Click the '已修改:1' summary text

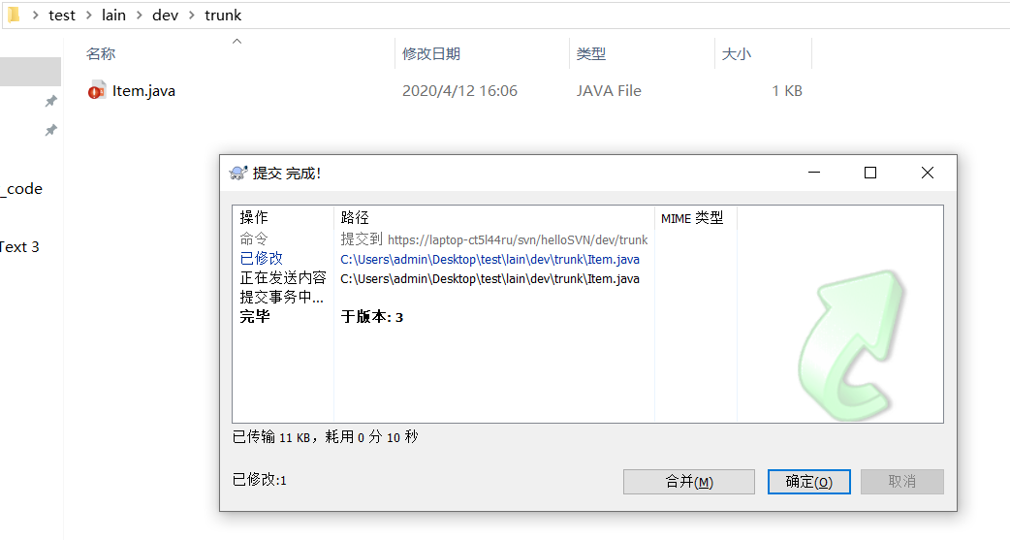point(259,480)
